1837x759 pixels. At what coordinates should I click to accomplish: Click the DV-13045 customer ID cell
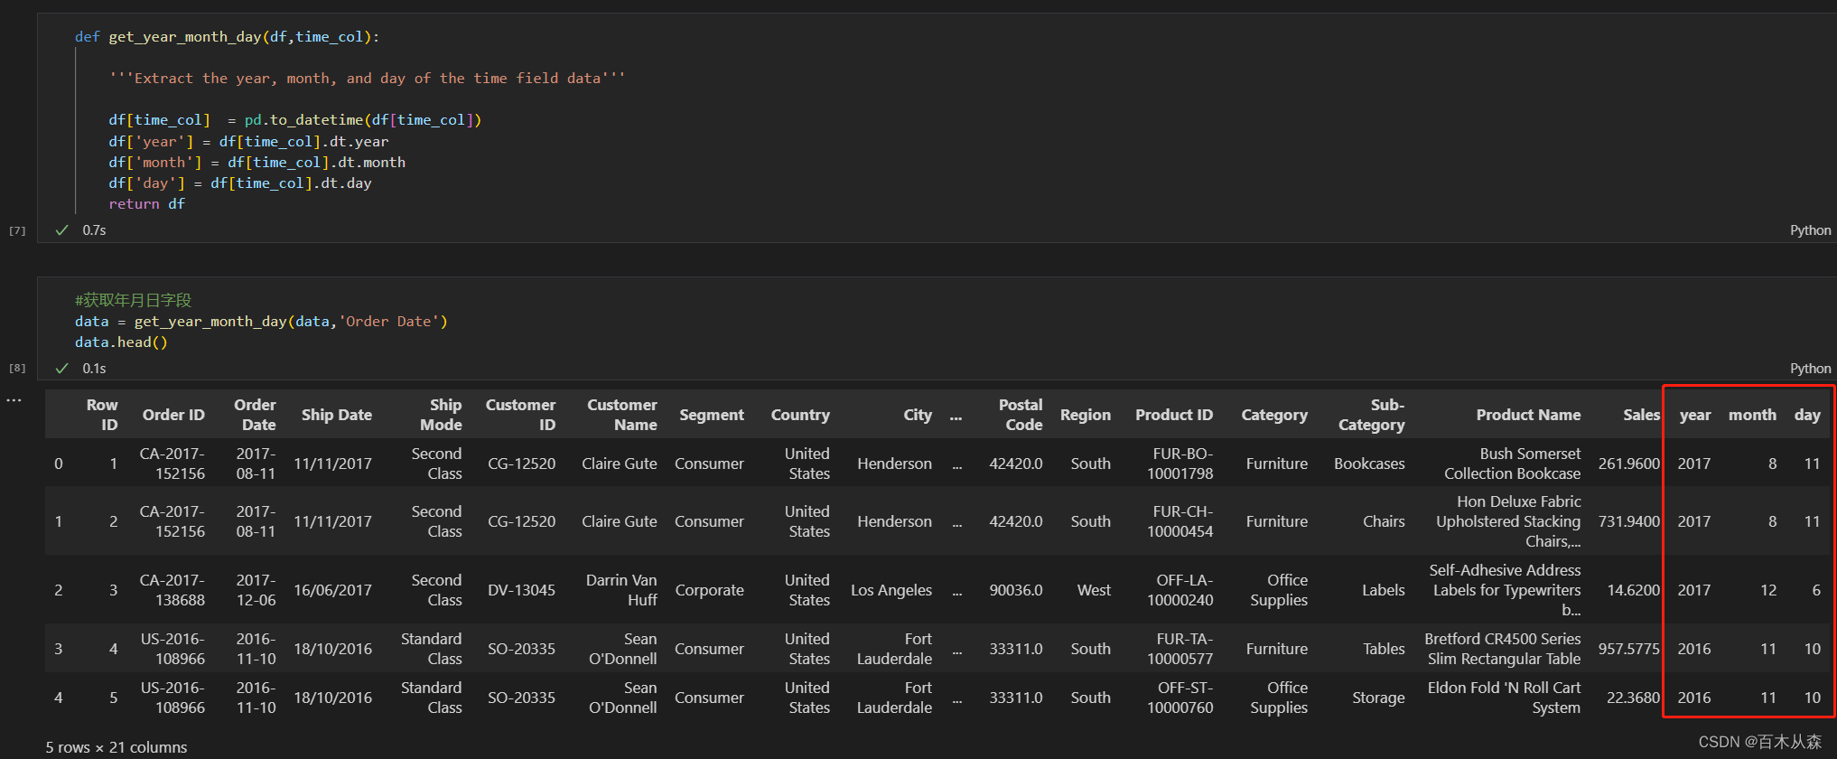[522, 590]
